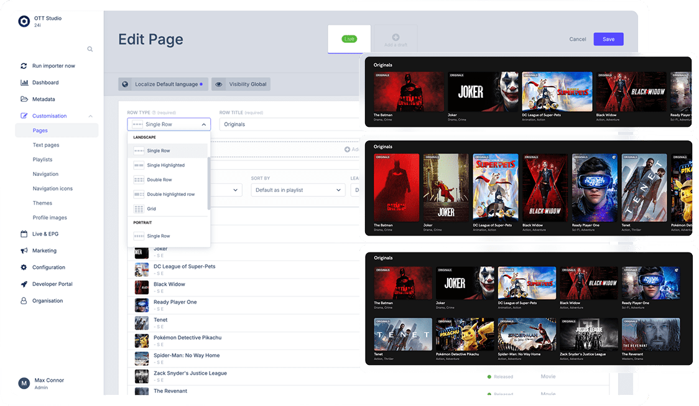The height and width of the screenshot is (406, 699).
Task: Open Run importer now
Action: (53, 66)
